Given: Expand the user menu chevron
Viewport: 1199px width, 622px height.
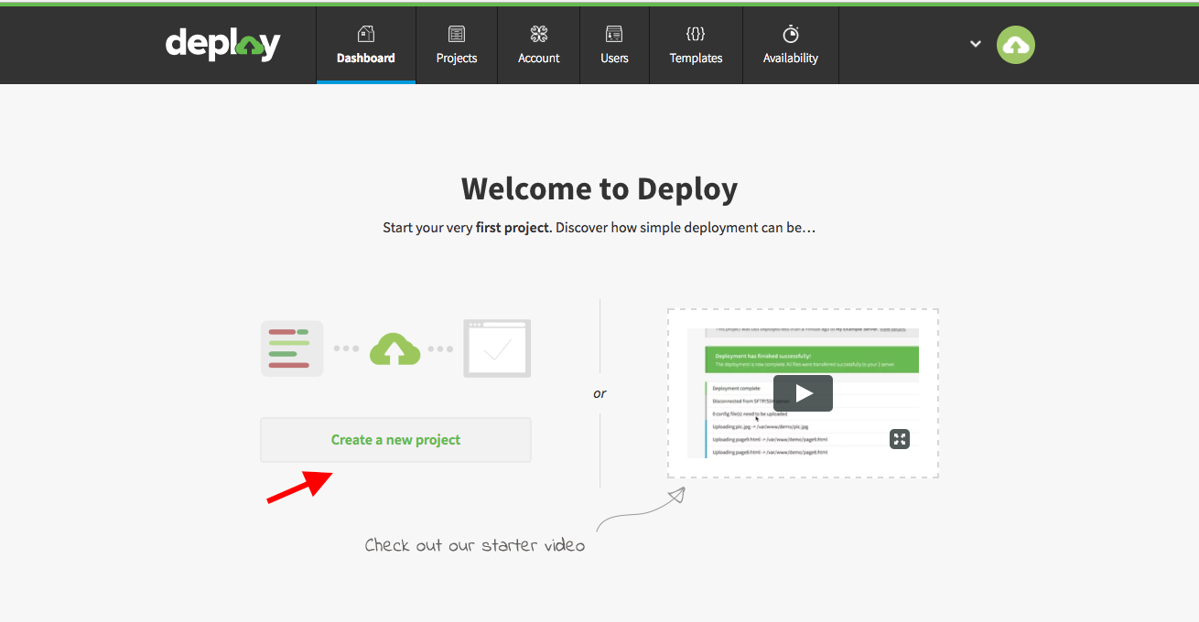Looking at the screenshot, I should 976,44.
